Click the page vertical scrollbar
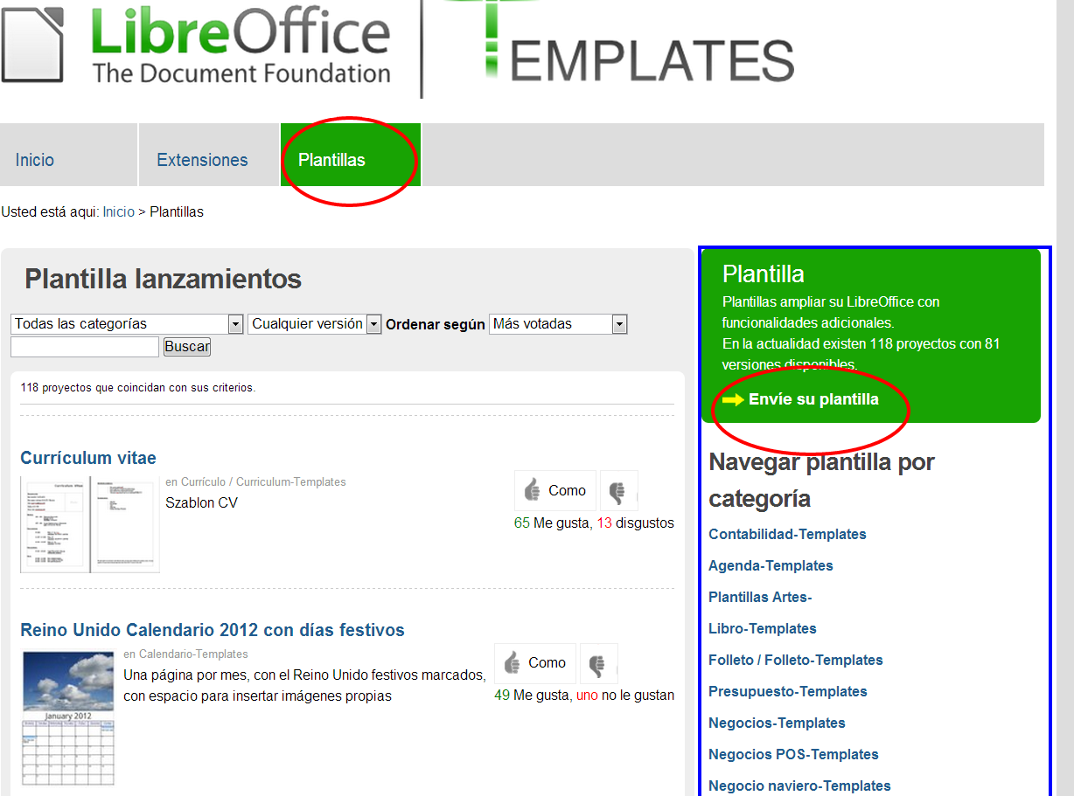 [x=1065, y=398]
